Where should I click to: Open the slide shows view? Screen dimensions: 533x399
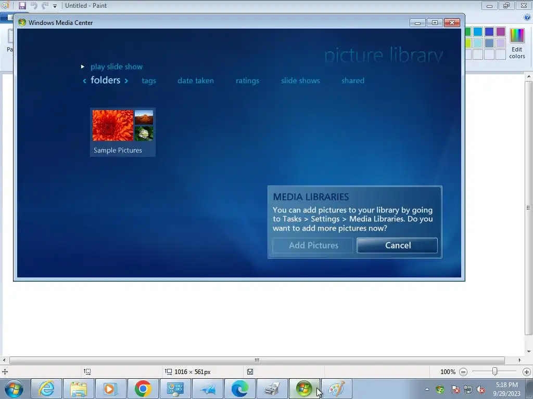(x=300, y=81)
